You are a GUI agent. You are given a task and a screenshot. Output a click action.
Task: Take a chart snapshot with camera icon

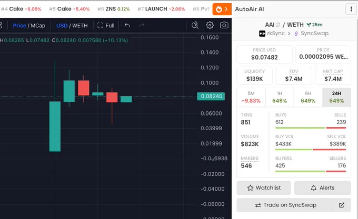pos(224,25)
